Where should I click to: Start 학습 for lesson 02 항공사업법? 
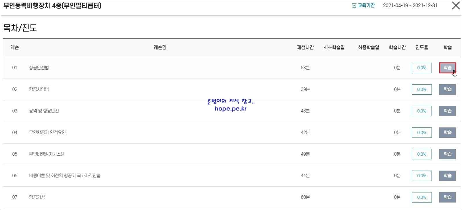click(x=448, y=89)
